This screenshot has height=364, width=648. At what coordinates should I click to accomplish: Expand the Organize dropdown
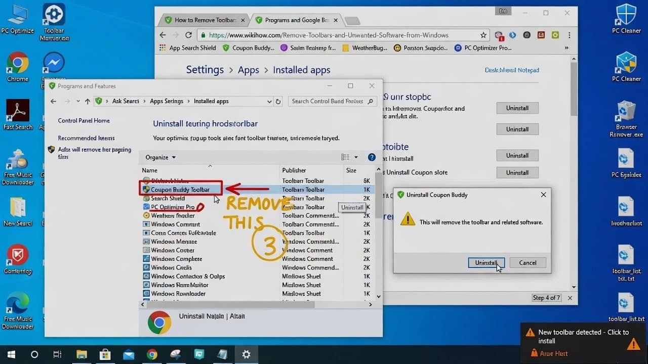coord(160,157)
